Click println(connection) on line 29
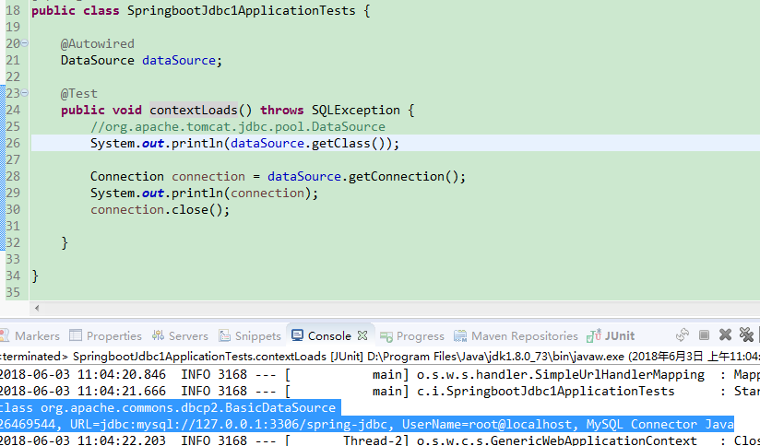Screen dimensions: 760x446 [x=242, y=193]
